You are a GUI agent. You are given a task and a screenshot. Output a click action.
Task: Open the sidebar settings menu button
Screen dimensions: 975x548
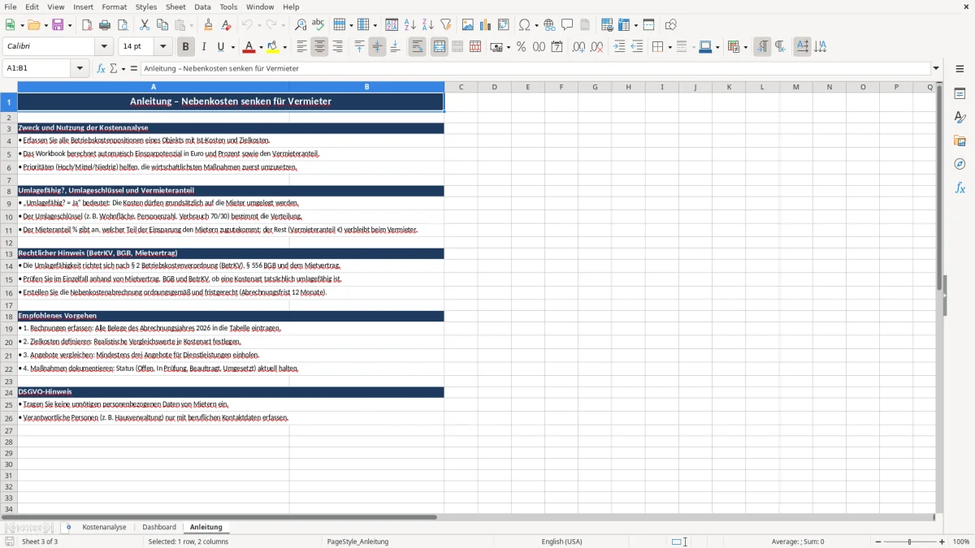960,70
